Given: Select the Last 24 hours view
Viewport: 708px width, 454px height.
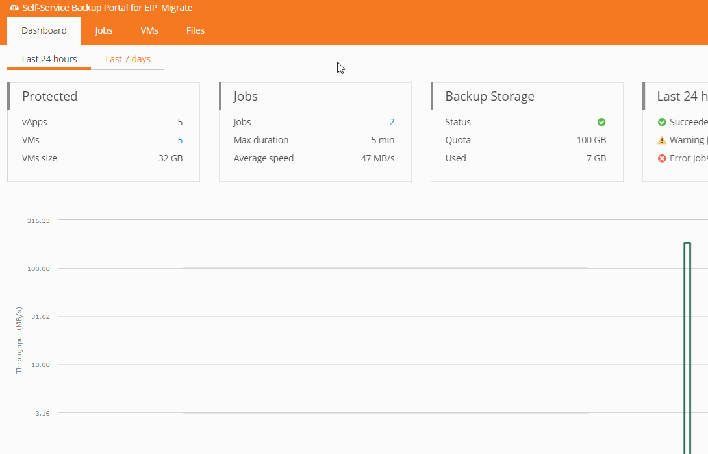Looking at the screenshot, I should coord(49,59).
